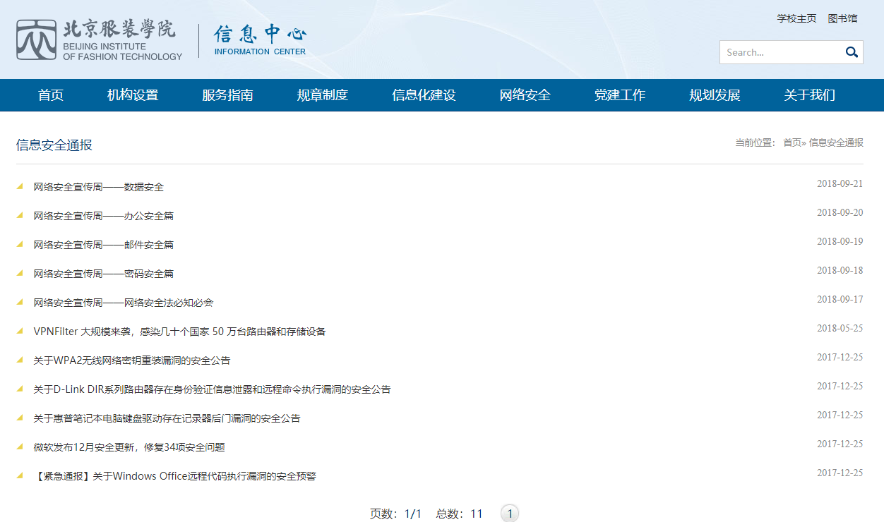Read the D-Link DIR router vulnerability notice
Viewport: 884px width, 522px height.
[212, 389]
